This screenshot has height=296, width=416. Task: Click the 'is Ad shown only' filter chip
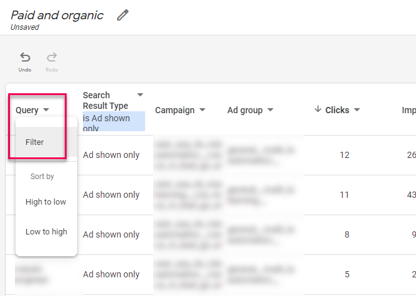point(113,123)
